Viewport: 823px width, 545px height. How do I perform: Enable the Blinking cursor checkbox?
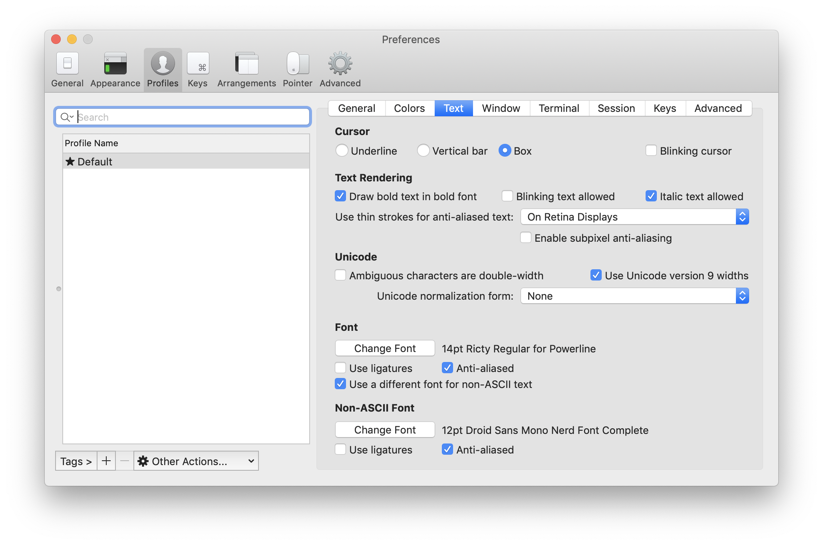(651, 151)
